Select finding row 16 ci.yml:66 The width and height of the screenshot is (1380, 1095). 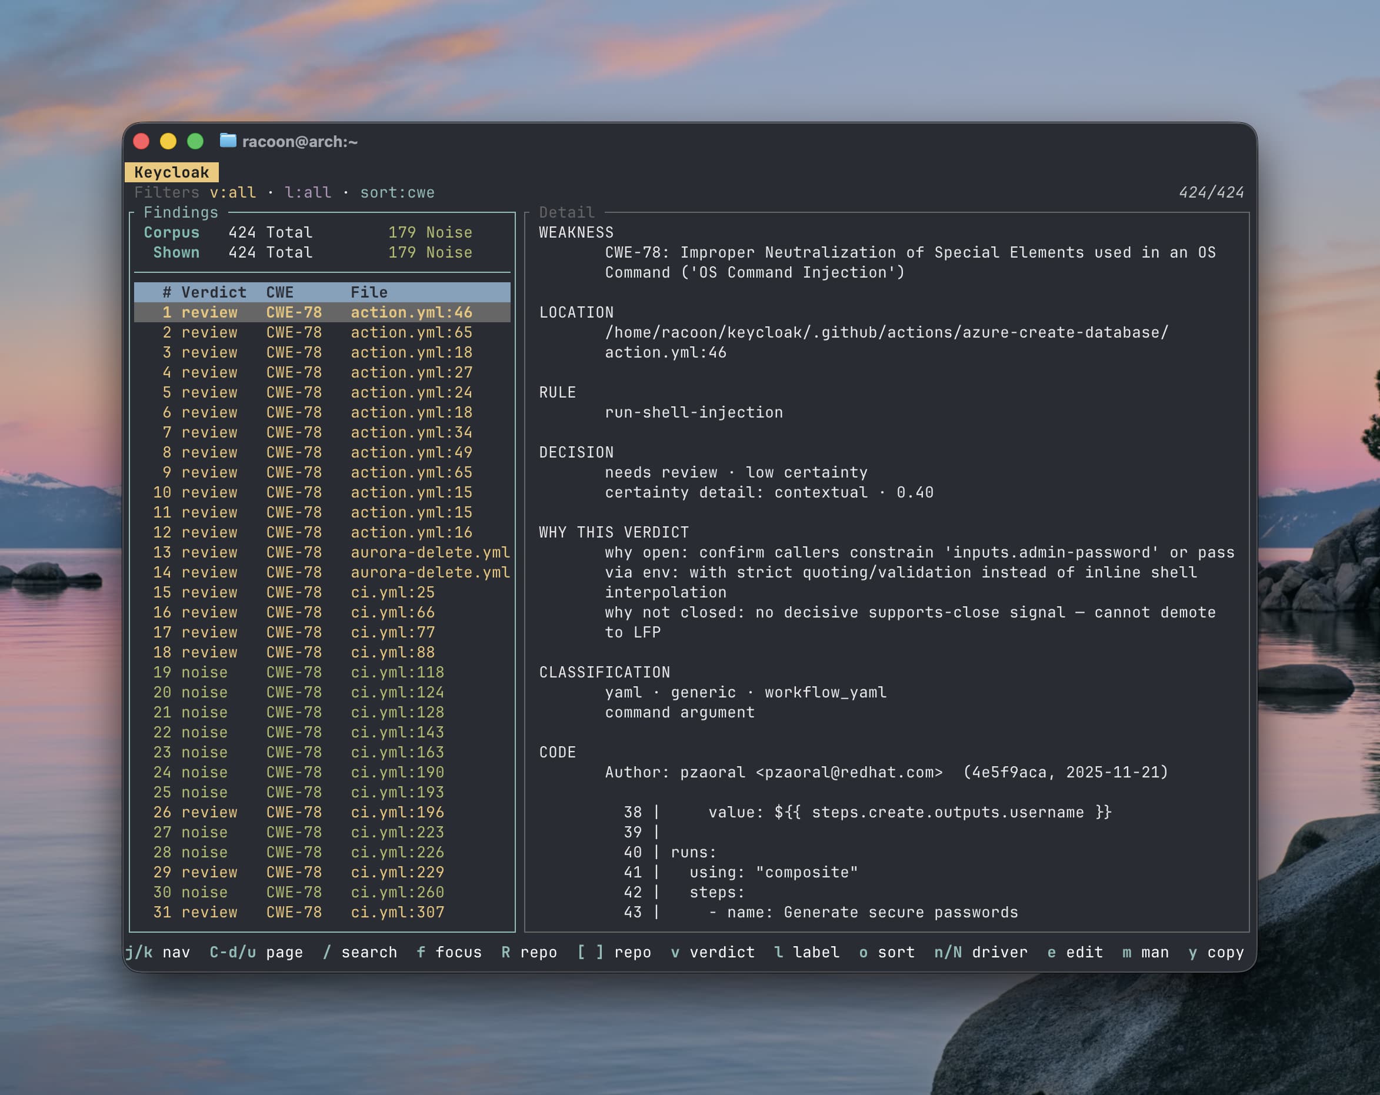[322, 612]
